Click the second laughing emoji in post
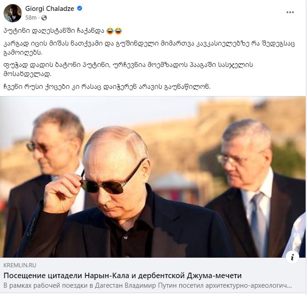Viewport: 307px width, 295px height. [118, 31]
